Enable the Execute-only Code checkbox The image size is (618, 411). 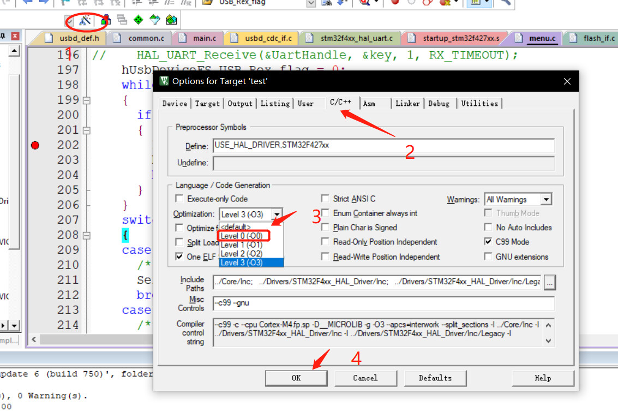click(x=179, y=198)
